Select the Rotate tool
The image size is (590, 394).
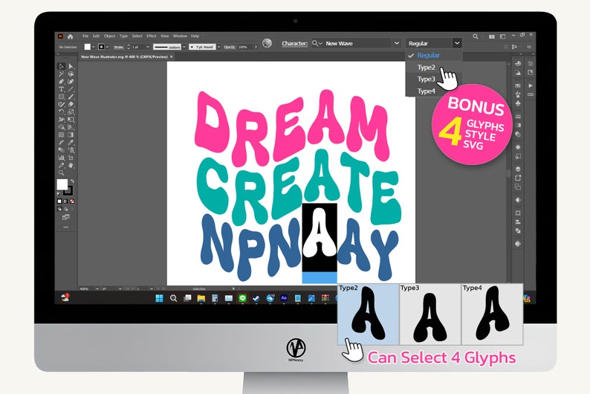click(x=62, y=112)
